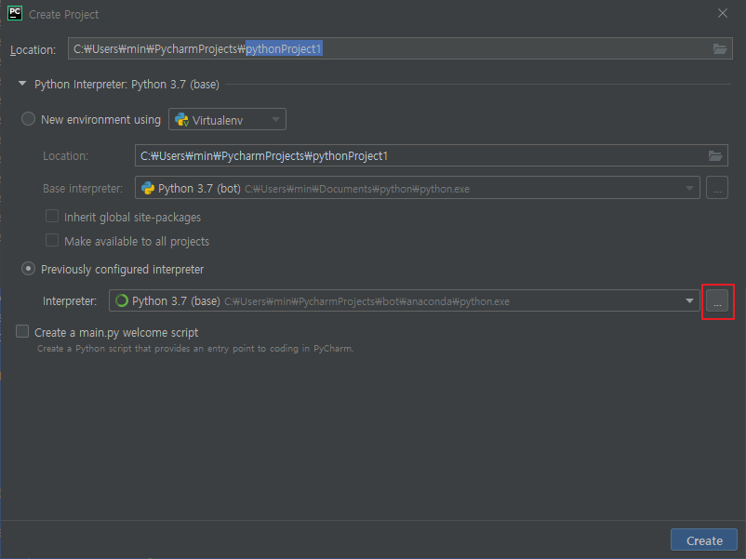Click green conda icon in Interpreter field

pos(122,300)
